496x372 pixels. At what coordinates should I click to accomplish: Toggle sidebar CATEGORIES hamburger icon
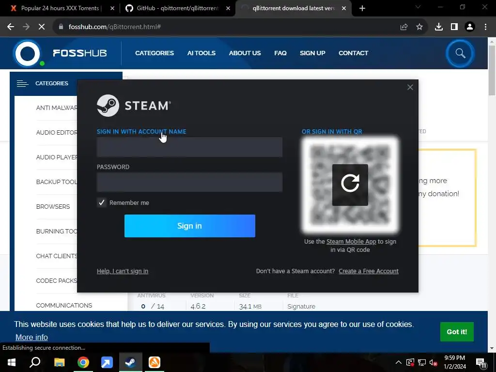(22, 83)
